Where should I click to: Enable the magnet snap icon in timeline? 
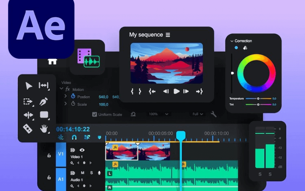click(x=74, y=137)
